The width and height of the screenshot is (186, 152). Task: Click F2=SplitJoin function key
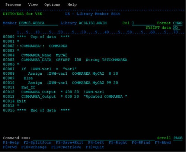click(x=38, y=143)
